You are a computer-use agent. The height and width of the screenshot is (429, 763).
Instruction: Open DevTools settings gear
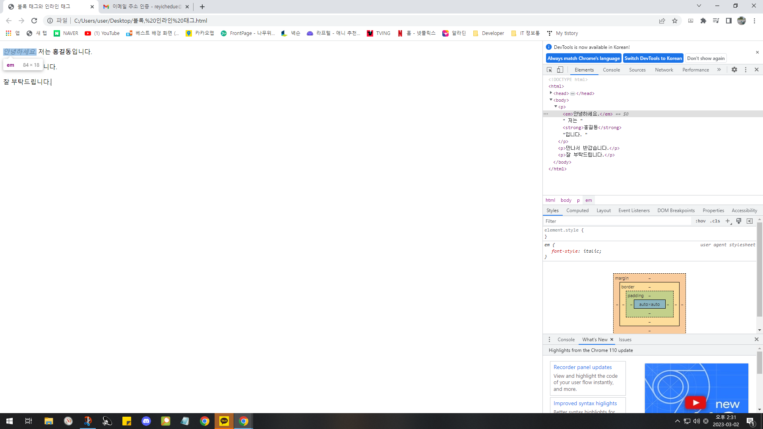pos(734,70)
